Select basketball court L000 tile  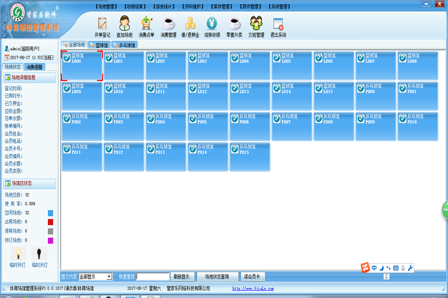click(82, 66)
